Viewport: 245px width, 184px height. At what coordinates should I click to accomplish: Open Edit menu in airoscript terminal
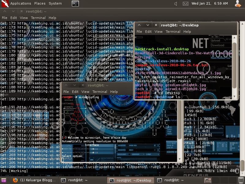tap(75, 92)
